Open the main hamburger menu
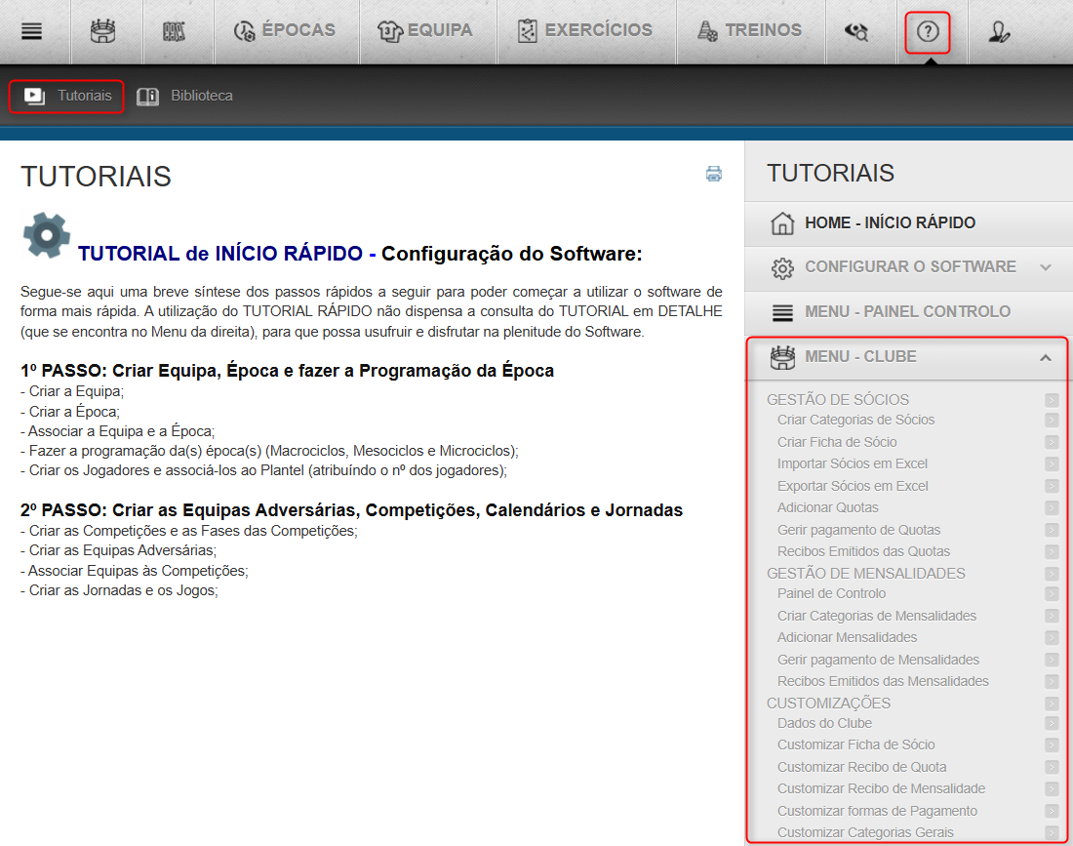The height and width of the screenshot is (846, 1073). pyautogui.click(x=32, y=31)
